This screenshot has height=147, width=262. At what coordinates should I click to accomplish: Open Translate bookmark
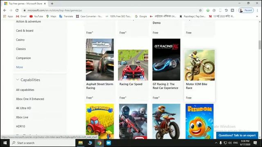(x=66, y=16)
